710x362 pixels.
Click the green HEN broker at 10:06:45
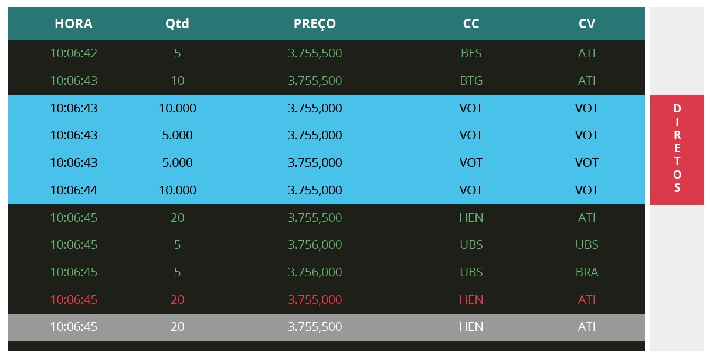[x=471, y=218]
